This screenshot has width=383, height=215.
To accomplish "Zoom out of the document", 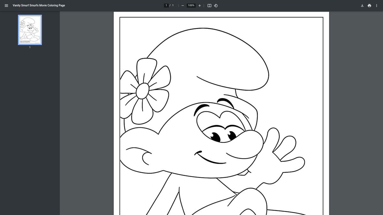I will 183,5.
